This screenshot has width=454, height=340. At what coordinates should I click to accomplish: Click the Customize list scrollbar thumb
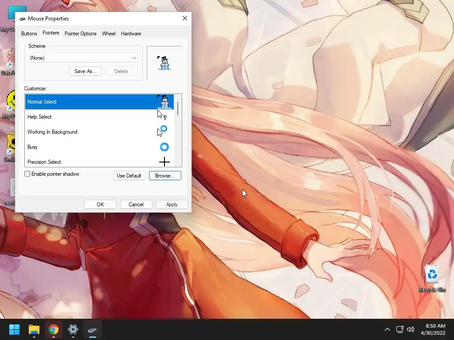(177, 108)
